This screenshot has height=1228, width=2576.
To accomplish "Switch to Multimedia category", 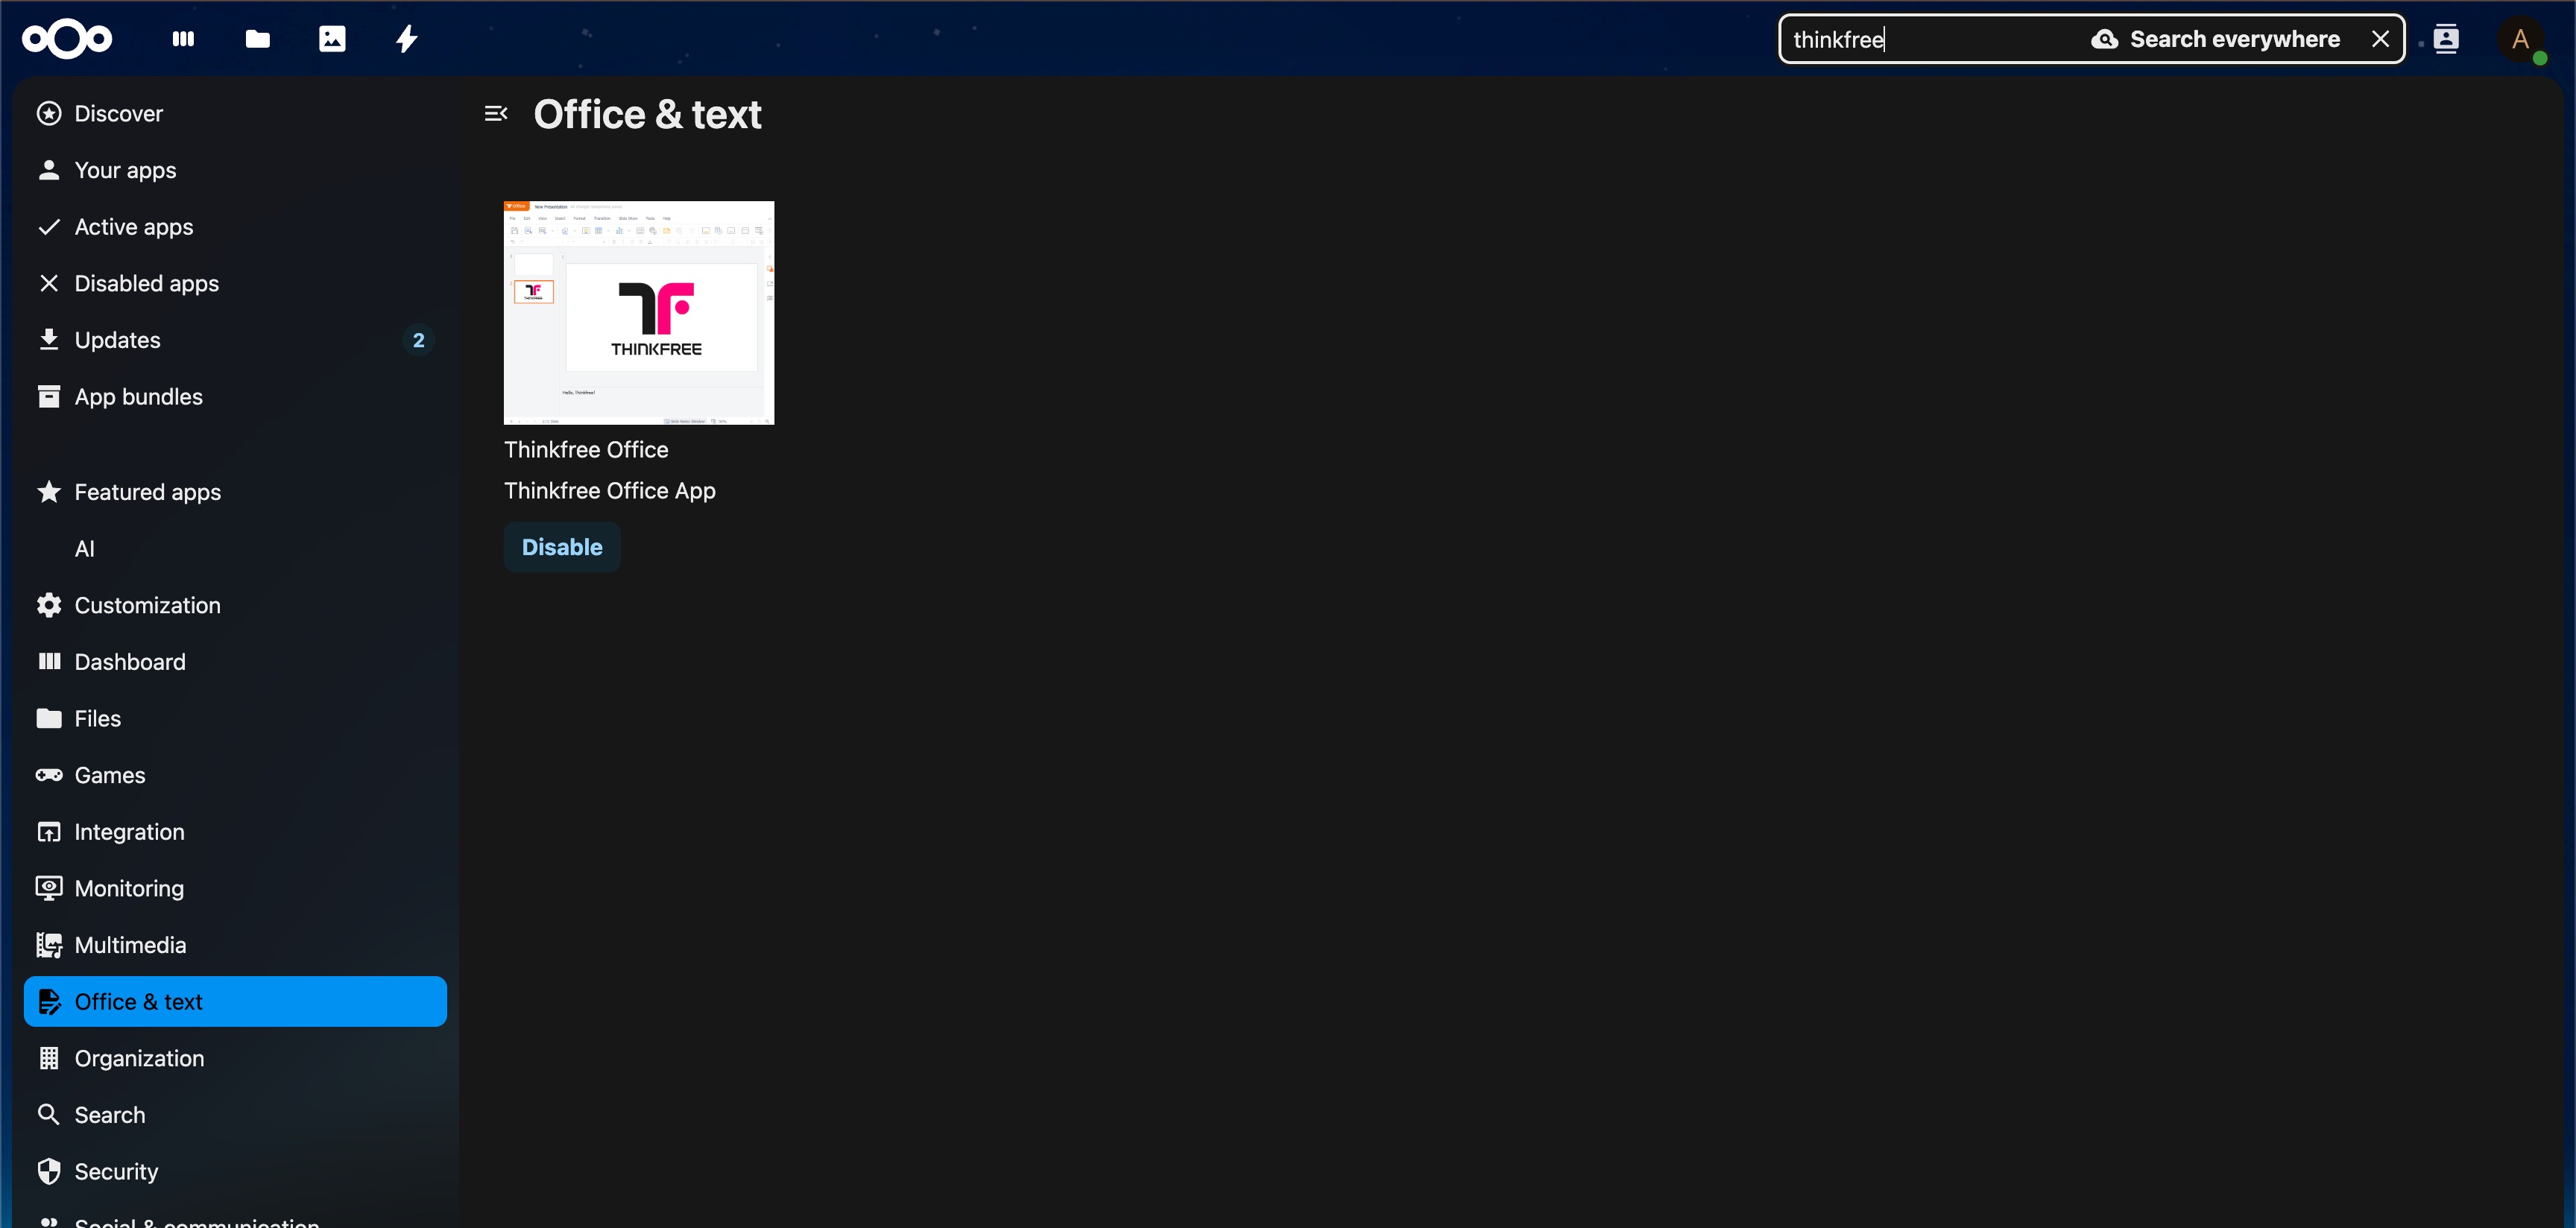I will click(x=130, y=945).
